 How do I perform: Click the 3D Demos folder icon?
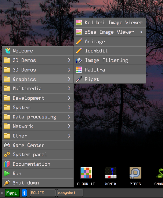point(7,70)
